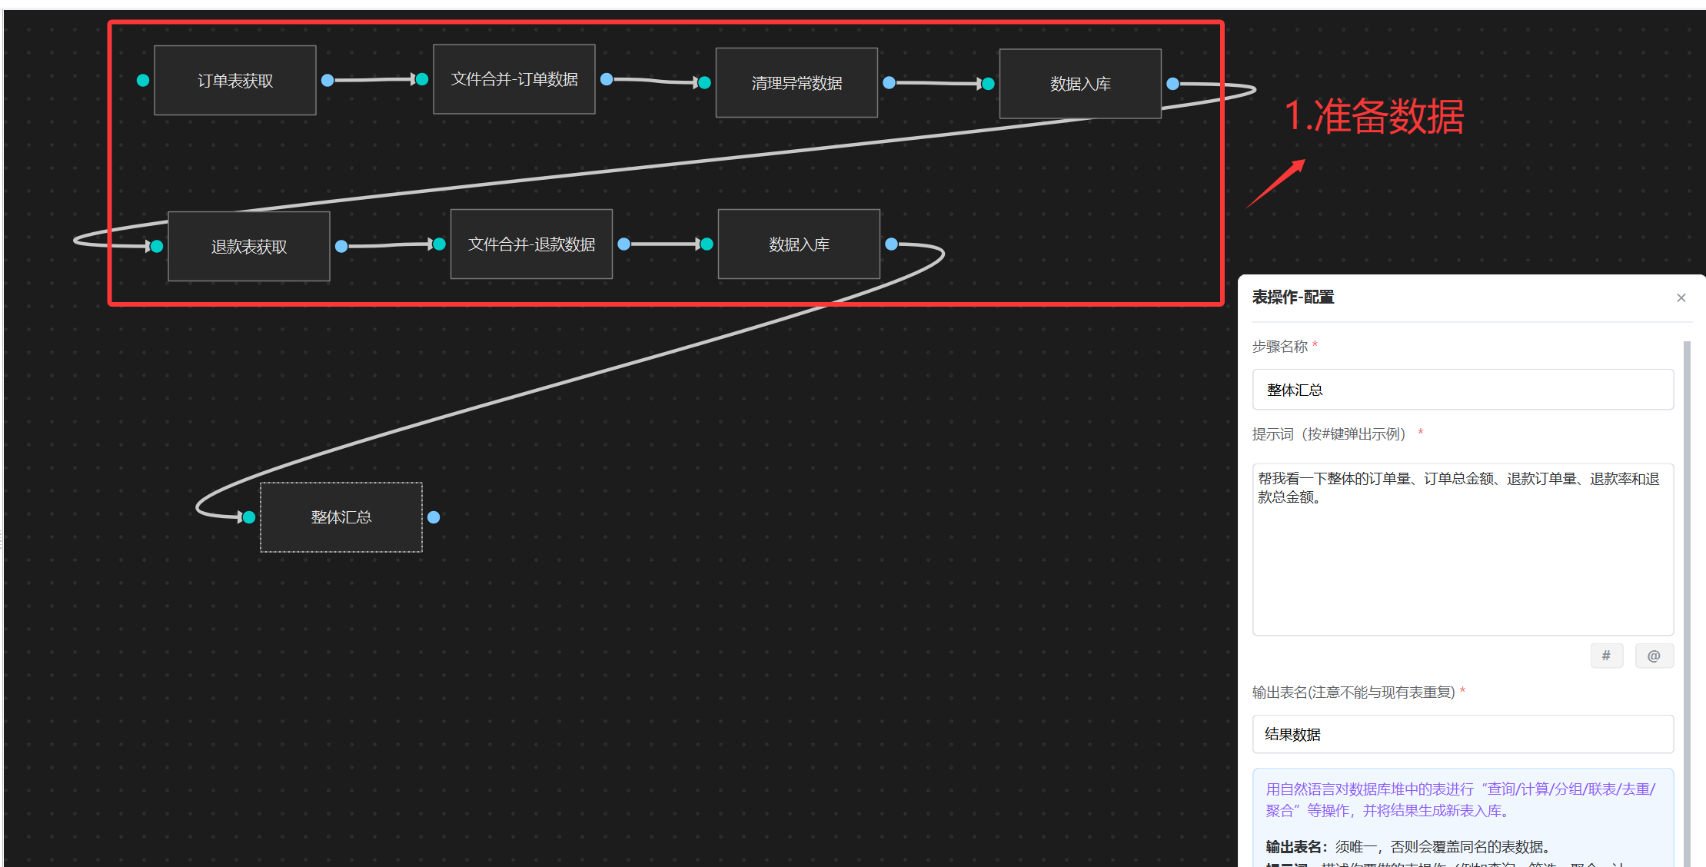Focus the 步骤名称 input field
Image resolution: width=1706 pixels, height=867 pixels.
[1462, 390]
